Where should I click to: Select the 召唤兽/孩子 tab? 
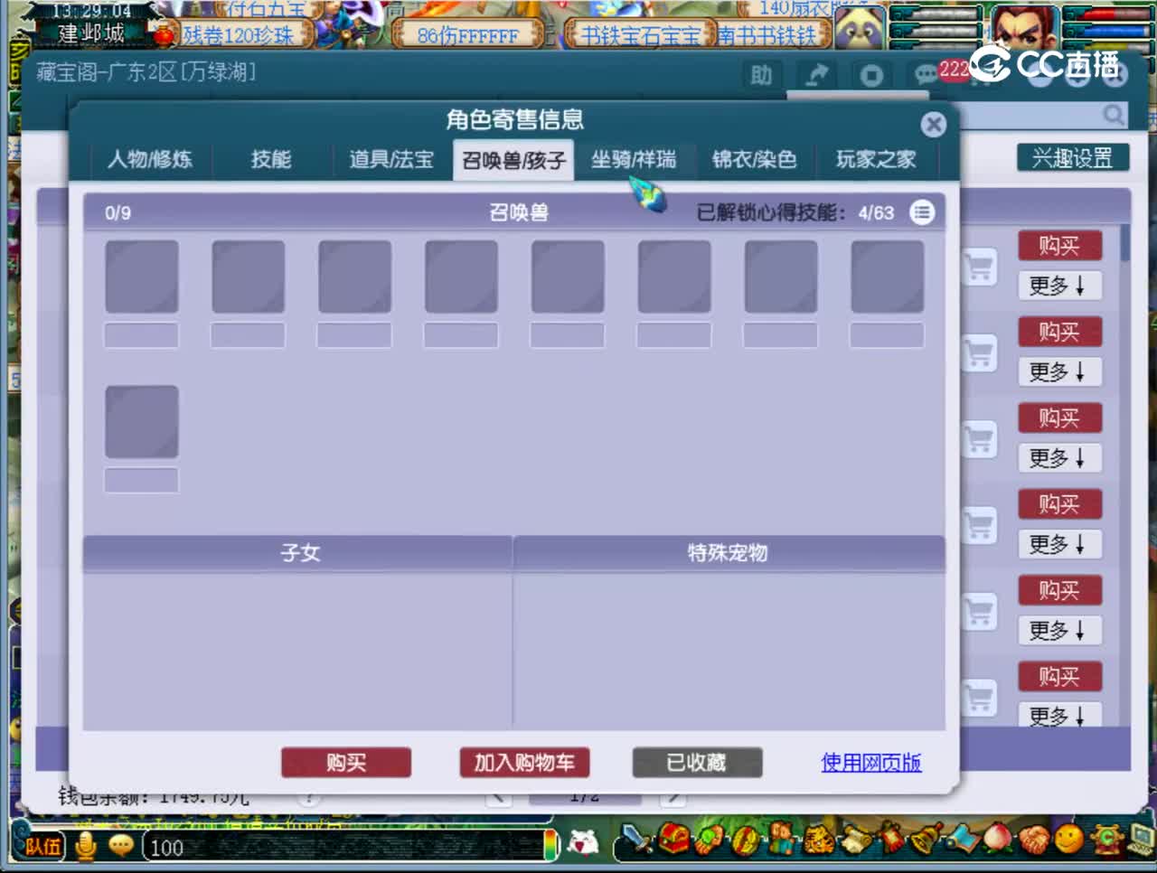pos(513,161)
